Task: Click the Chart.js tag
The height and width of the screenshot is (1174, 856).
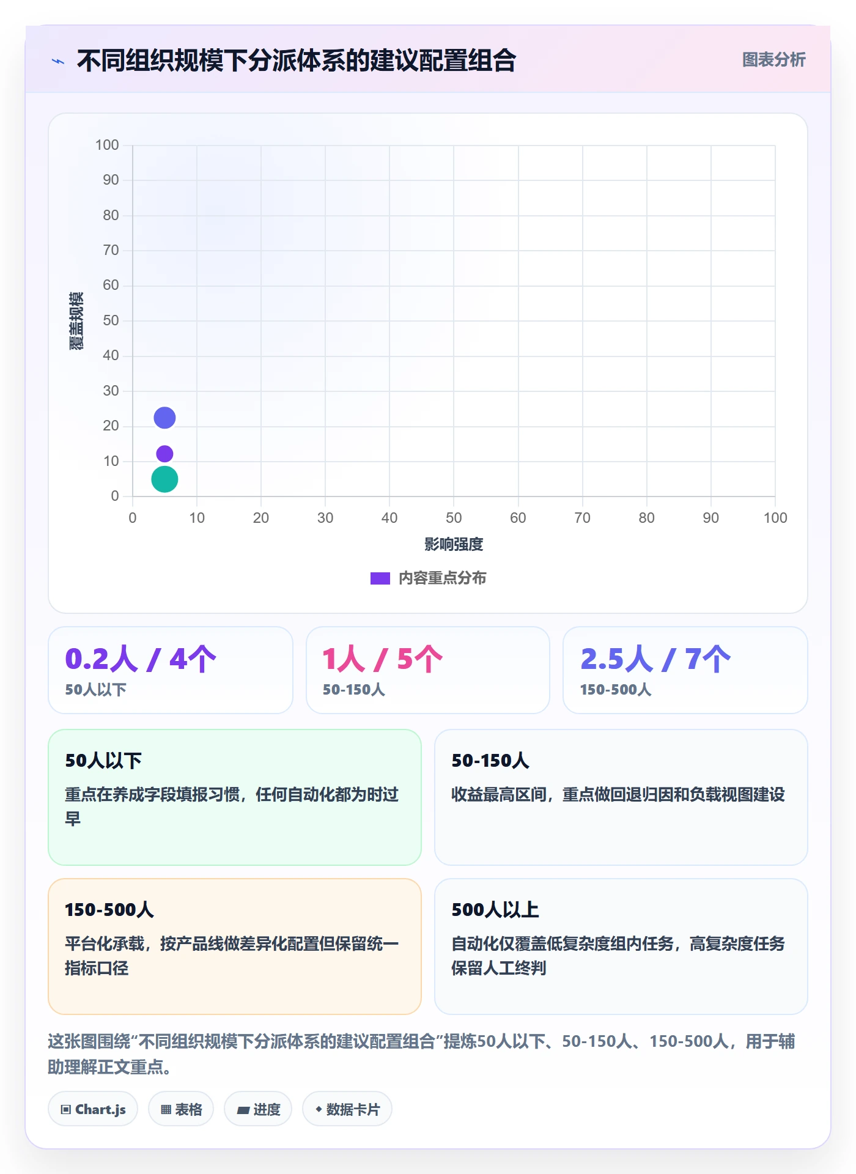Action: (93, 1109)
